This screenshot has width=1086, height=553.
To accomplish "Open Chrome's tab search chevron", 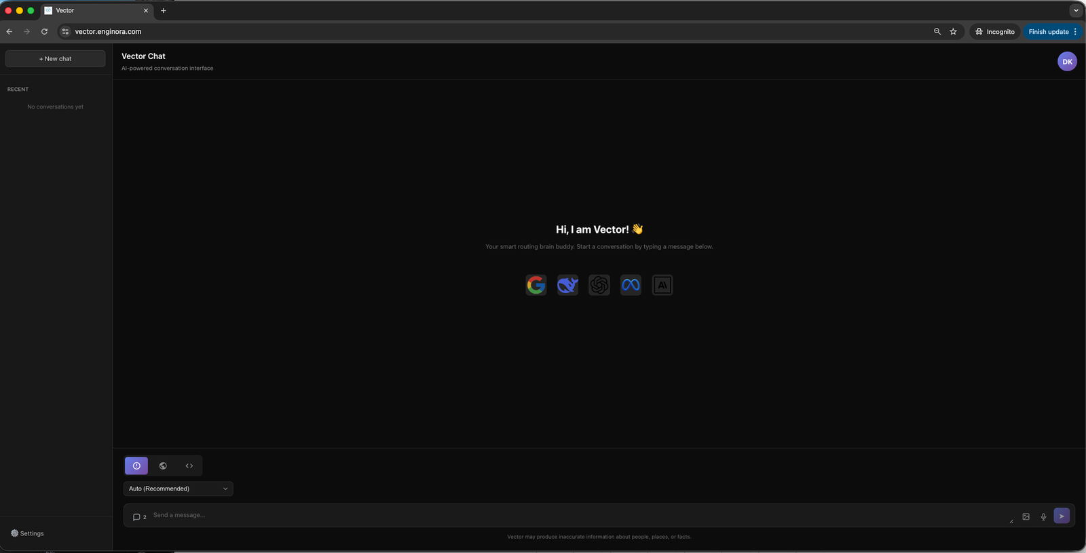I will click(x=1076, y=10).
